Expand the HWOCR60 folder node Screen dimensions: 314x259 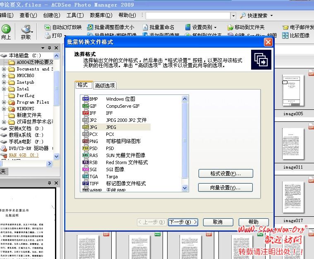4,75
